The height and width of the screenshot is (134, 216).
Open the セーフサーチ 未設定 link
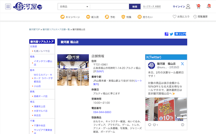click(x=152, y=6)
